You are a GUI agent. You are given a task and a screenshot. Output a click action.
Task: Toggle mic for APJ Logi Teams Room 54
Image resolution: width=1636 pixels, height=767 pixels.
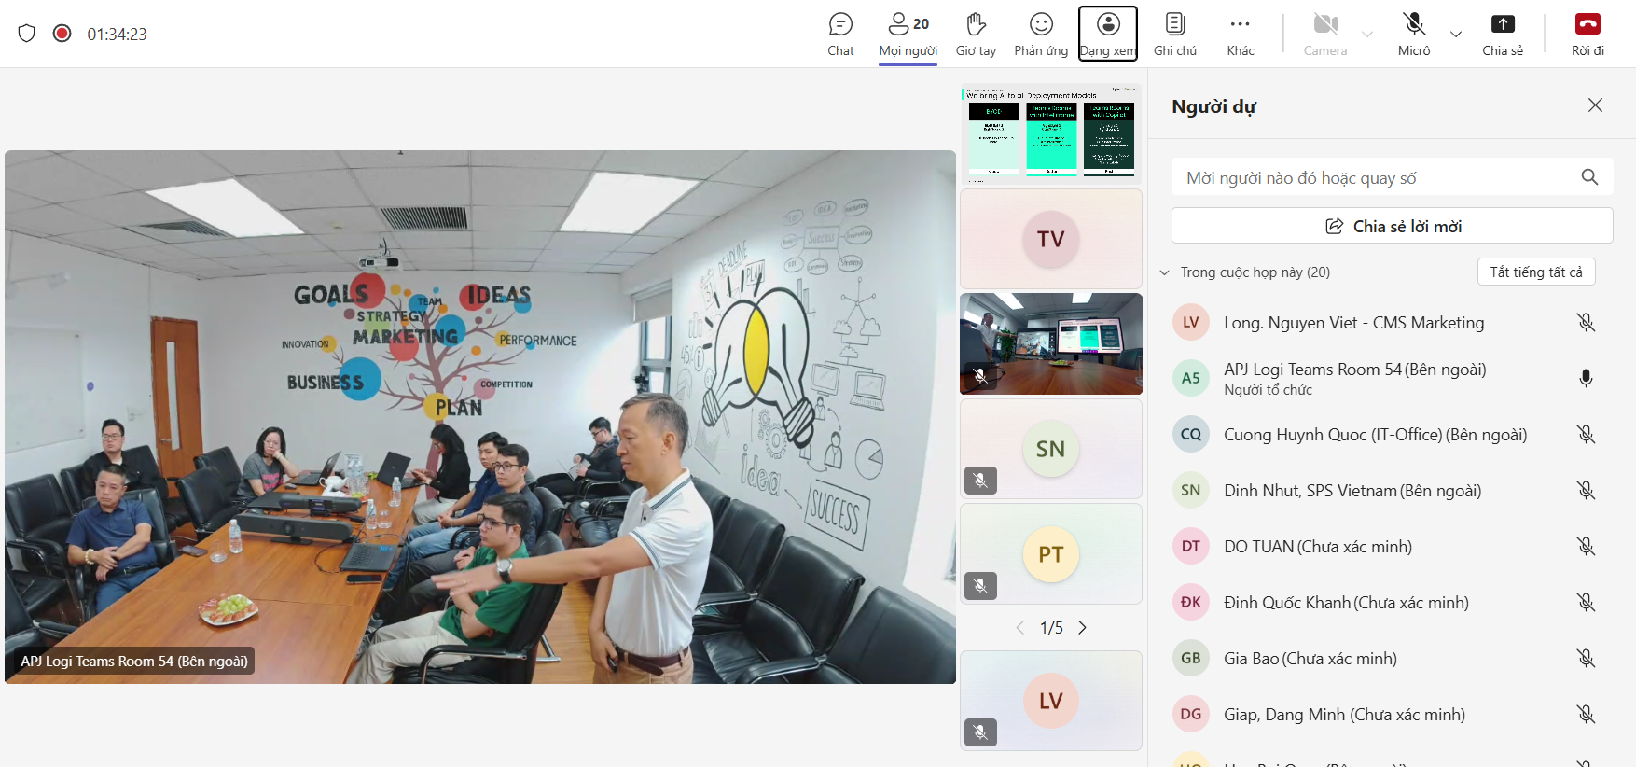coord(1586,378)
